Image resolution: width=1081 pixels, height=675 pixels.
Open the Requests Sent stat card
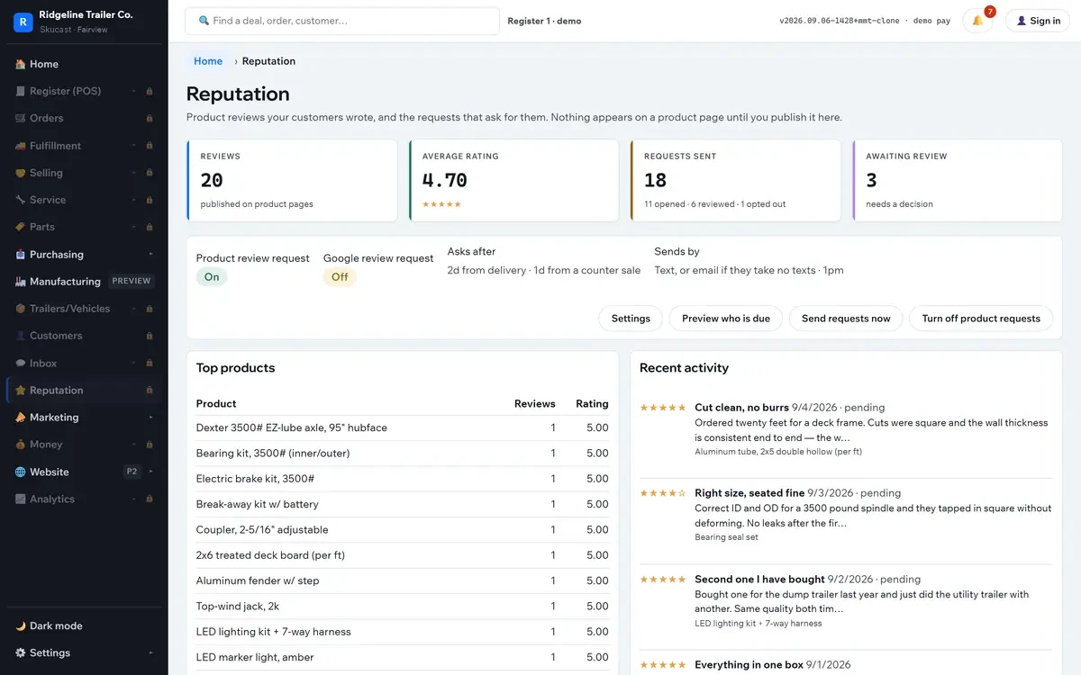736,180
